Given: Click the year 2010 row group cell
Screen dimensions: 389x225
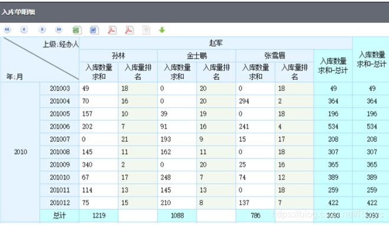Looking at the screenshot, I should 20,152.
